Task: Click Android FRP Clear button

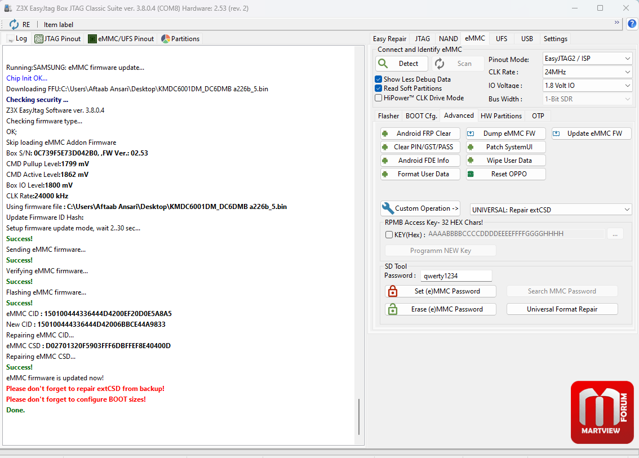Action: tap(420, 134)
